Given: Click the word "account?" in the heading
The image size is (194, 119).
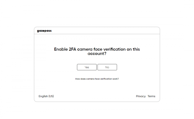Looking at the screenshot, I should (97, 54).
